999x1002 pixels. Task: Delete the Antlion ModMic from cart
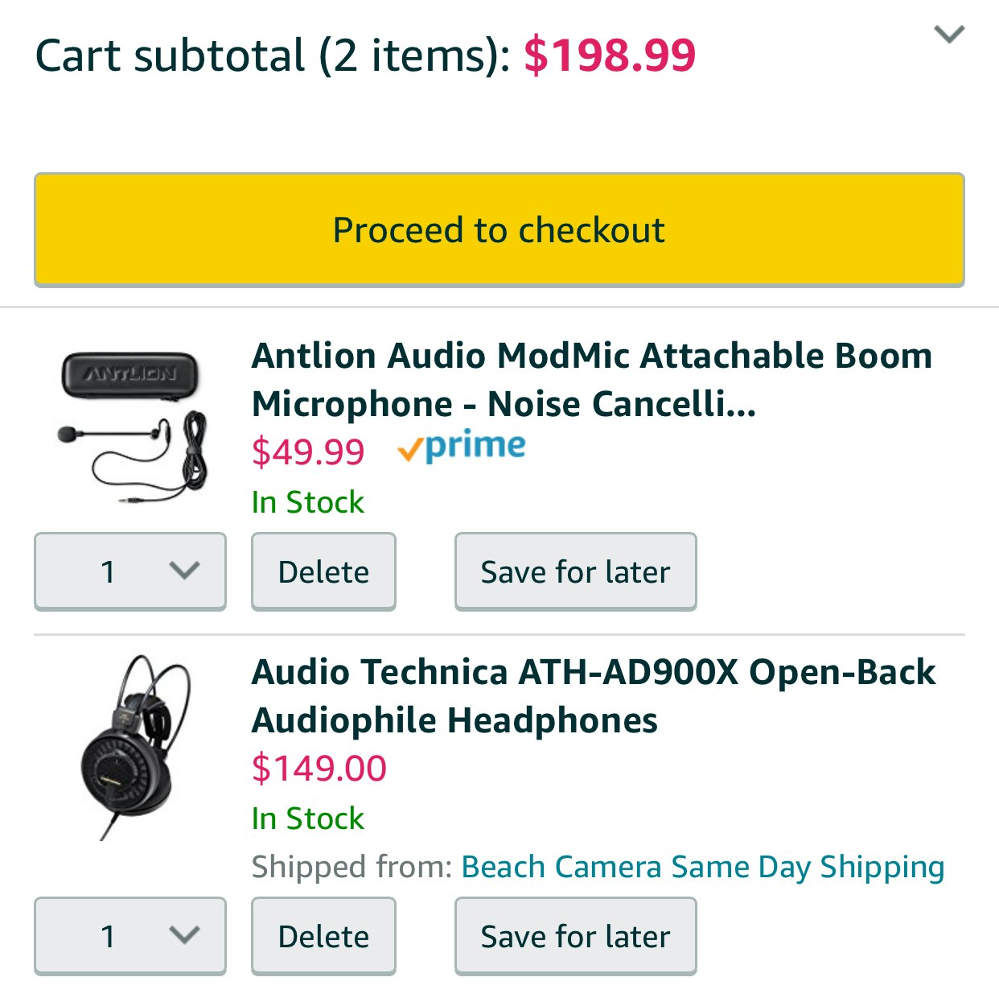[x=323, y=571]
